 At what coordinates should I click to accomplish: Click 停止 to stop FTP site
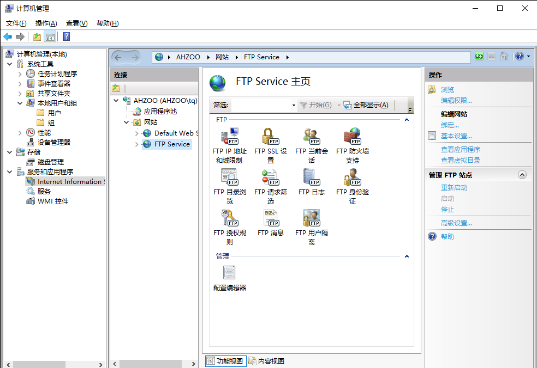[x=448, y=210]
